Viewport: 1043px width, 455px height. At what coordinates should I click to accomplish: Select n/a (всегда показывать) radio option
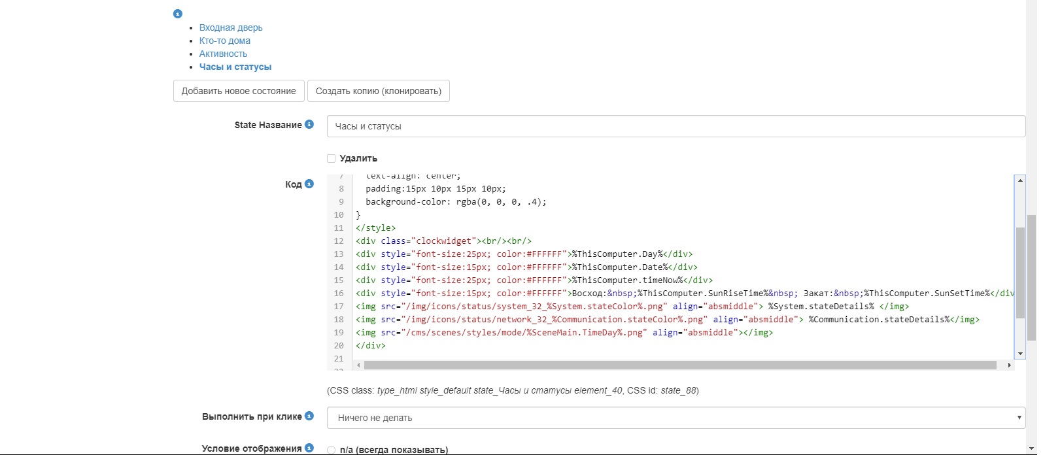click(332, 450)
